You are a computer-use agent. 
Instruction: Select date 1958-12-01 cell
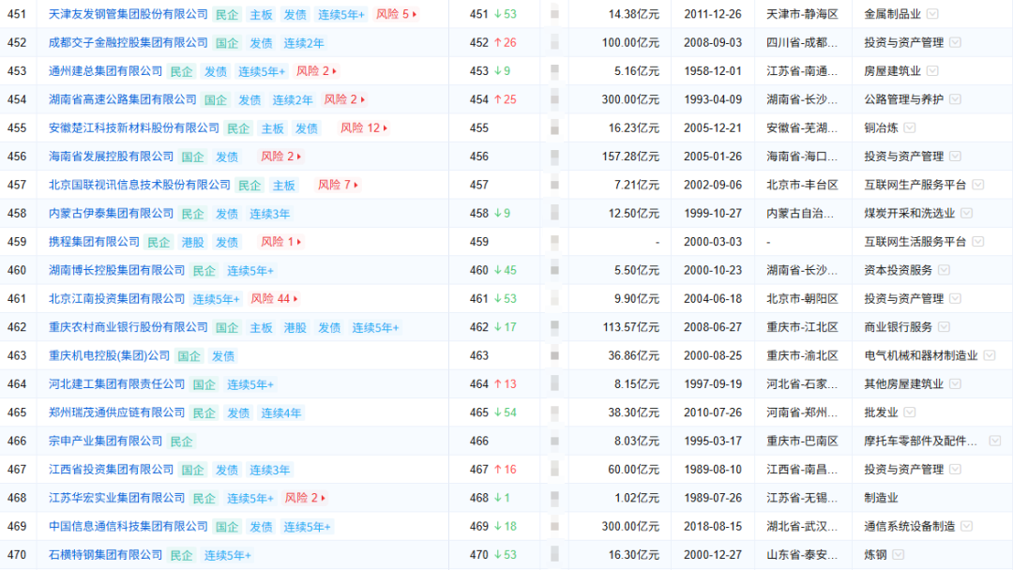pyautogui.click(x=713, y=71)
